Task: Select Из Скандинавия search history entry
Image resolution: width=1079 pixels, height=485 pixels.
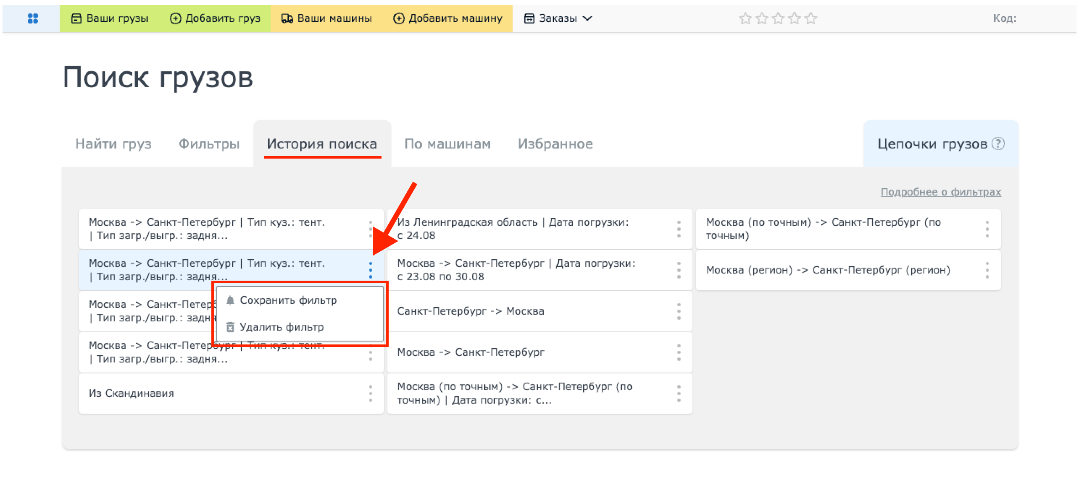Action: tap(231, 394)
